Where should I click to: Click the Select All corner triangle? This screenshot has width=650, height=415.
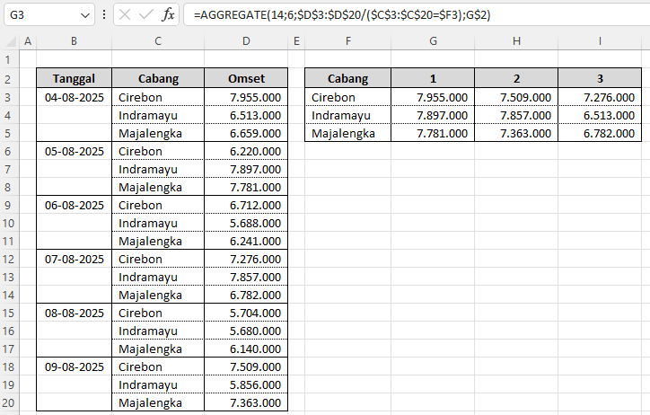(x=10, y=41)
